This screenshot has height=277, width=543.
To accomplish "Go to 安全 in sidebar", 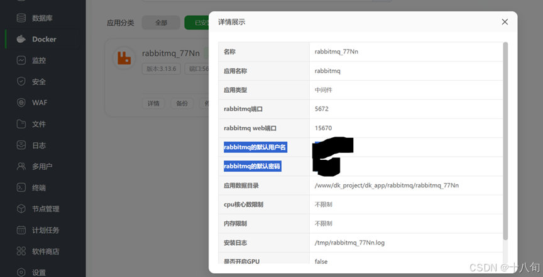I will click(39, 82).
